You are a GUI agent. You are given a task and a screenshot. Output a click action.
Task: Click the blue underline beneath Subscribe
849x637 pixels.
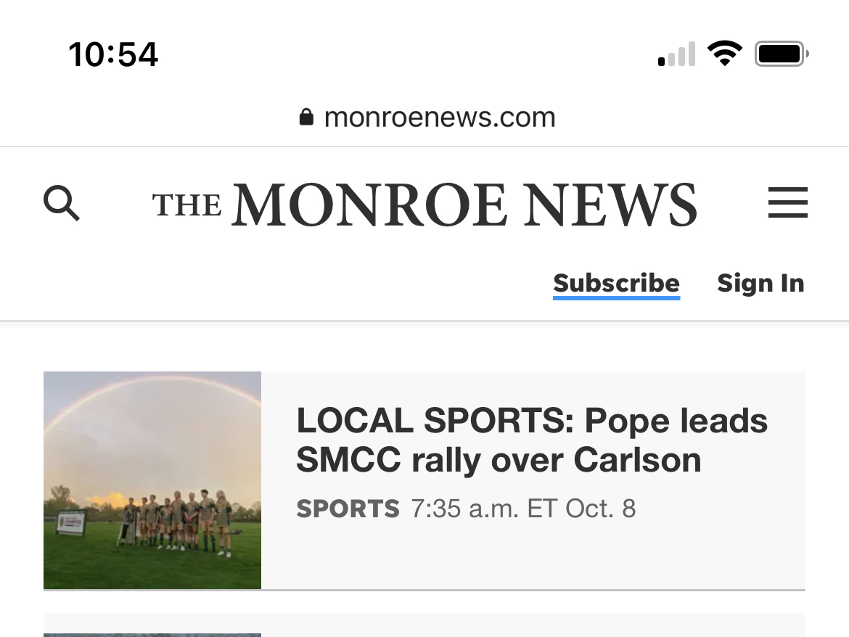pyautogui.click(x=616, y=297)
